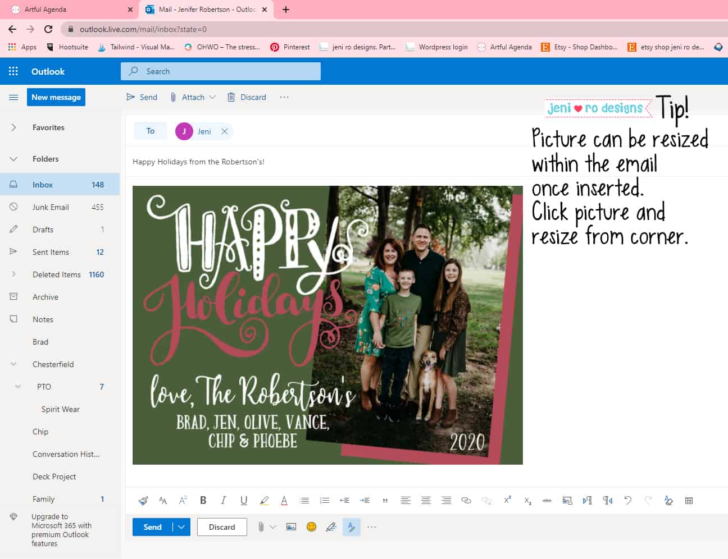Toggle bold formatting in the compose toolbar

point(203,500)
